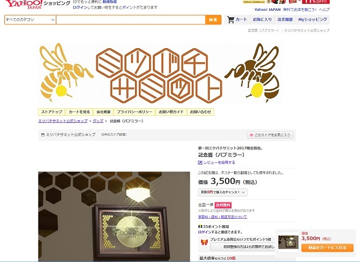Open the 注文履歴 order history menu
This screenshot has width=360, height=262.
pos(285,19)
